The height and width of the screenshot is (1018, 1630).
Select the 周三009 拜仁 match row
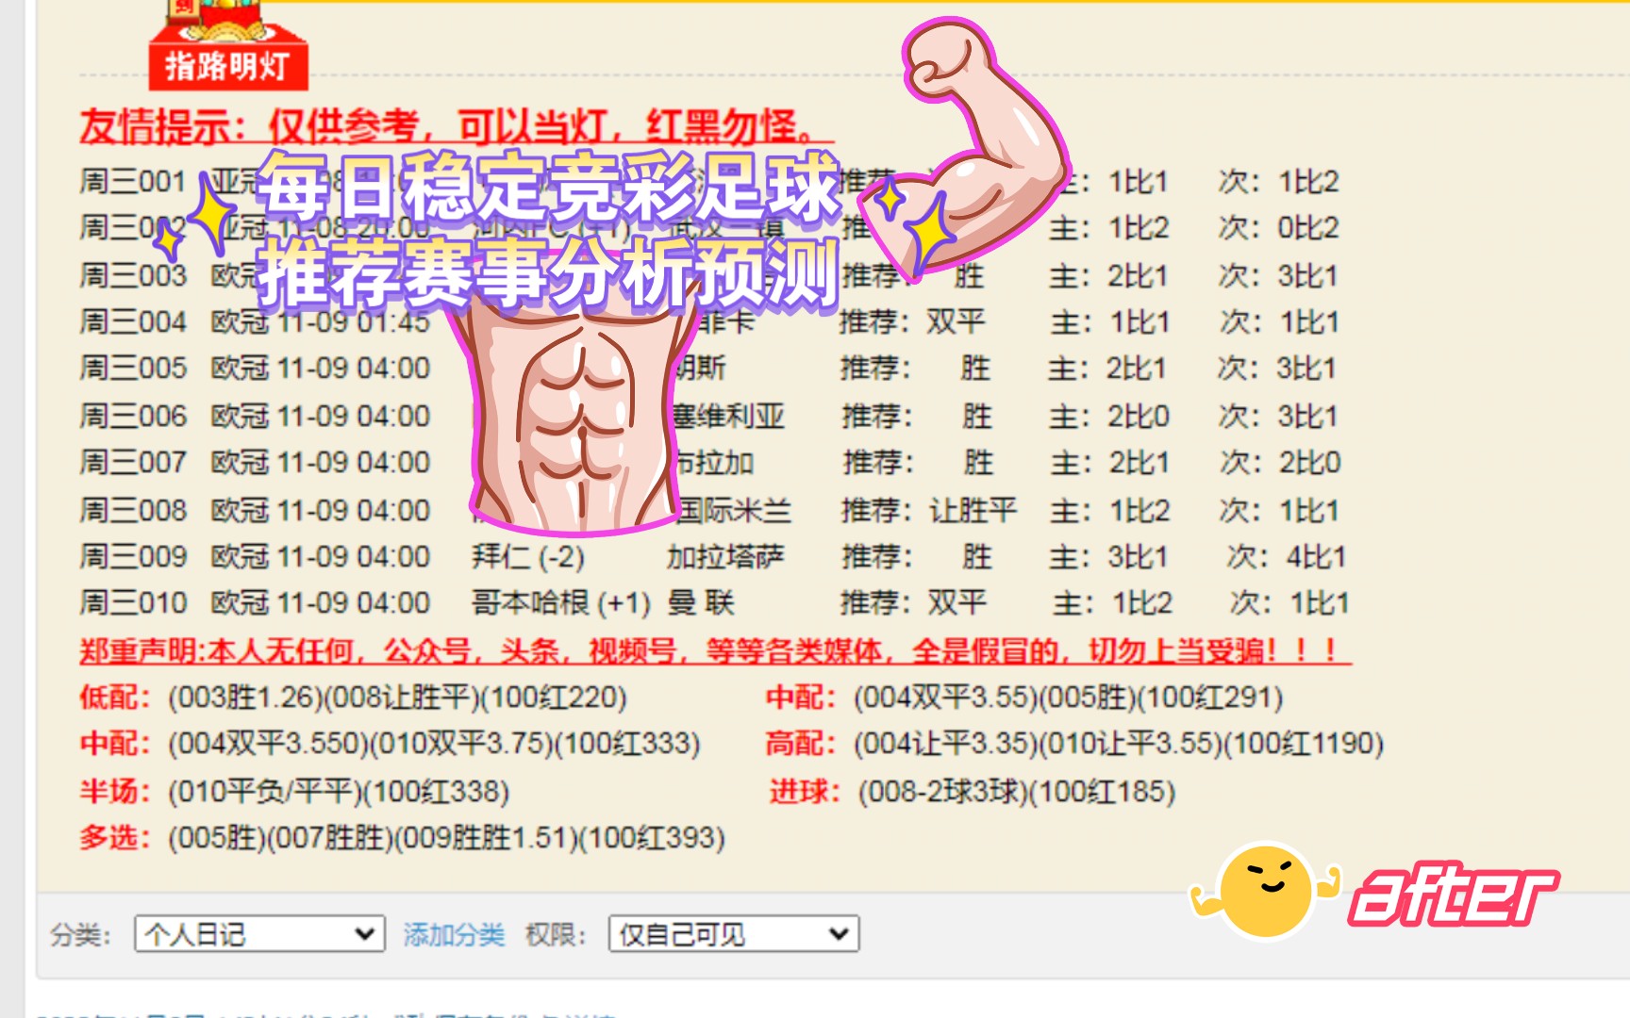point(713,557)
